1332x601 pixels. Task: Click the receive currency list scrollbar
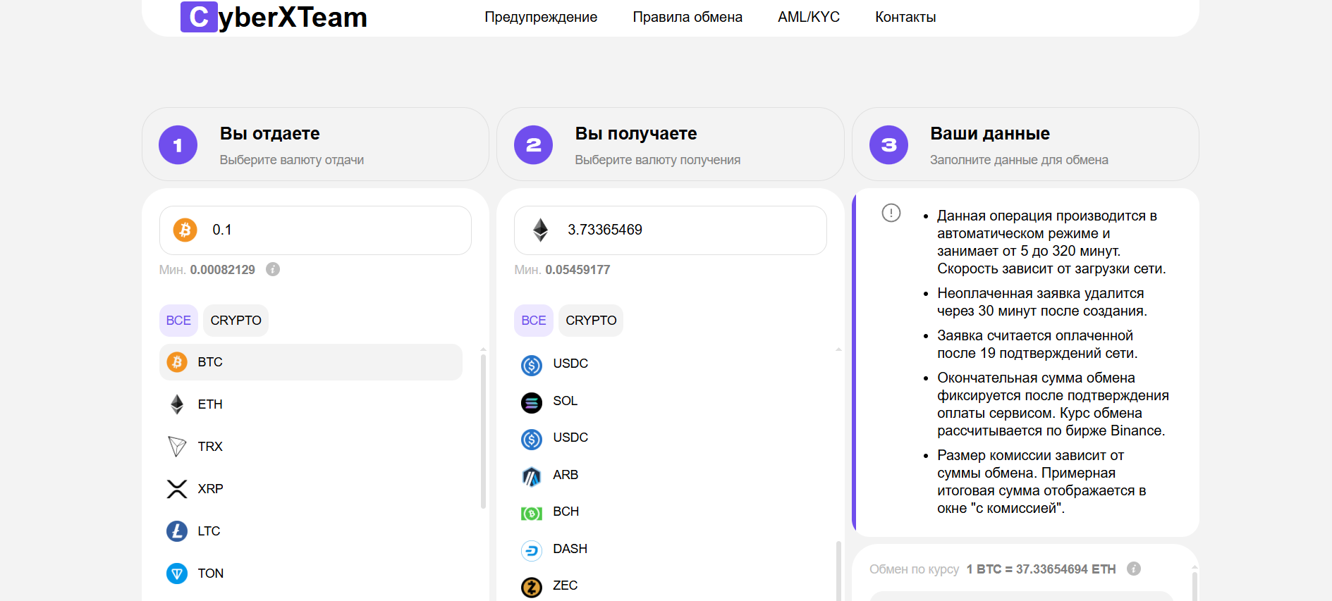point(838,571)
